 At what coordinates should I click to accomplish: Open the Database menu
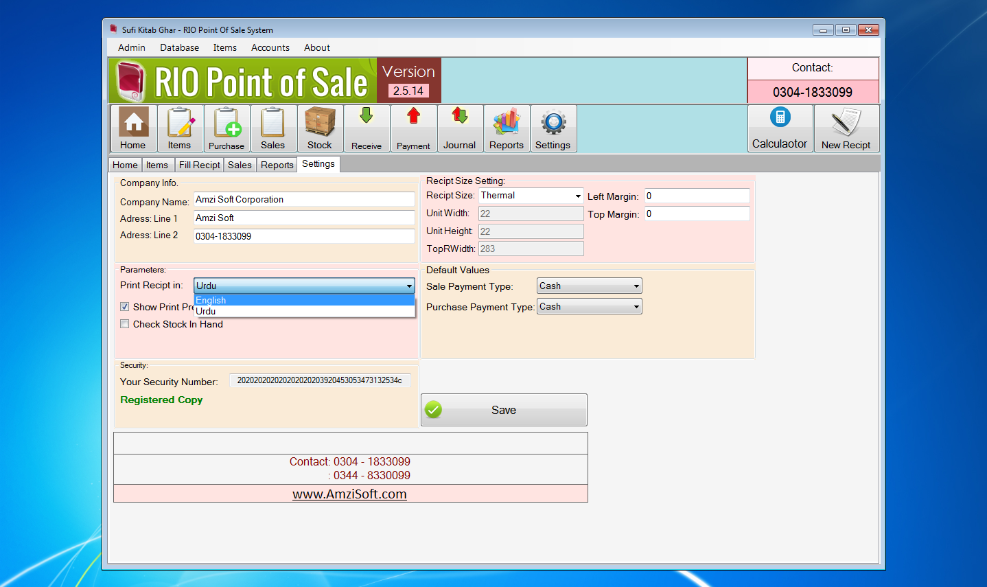click(179, 47)
